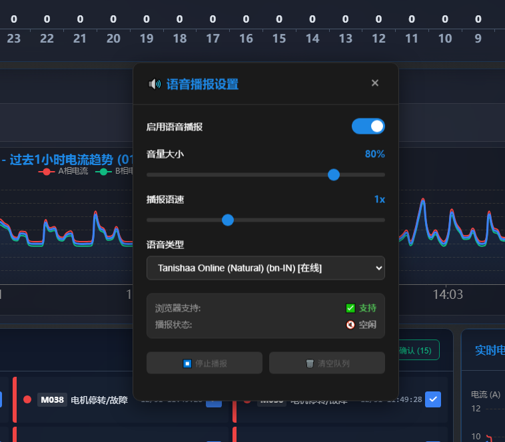Click the red alarm dot beside M038
The image size is (505, 442).
pos(27,399)
